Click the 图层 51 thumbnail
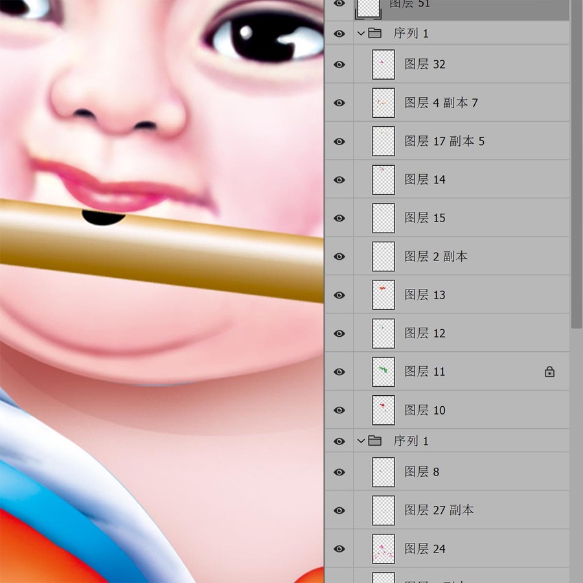The image size is (583, 583). click(368, 8)
